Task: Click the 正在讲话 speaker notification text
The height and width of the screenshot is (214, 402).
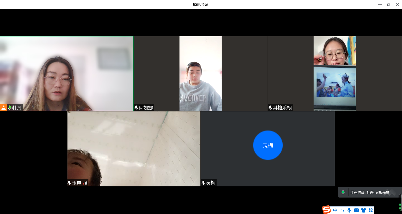Action: (x=370, y=193)
